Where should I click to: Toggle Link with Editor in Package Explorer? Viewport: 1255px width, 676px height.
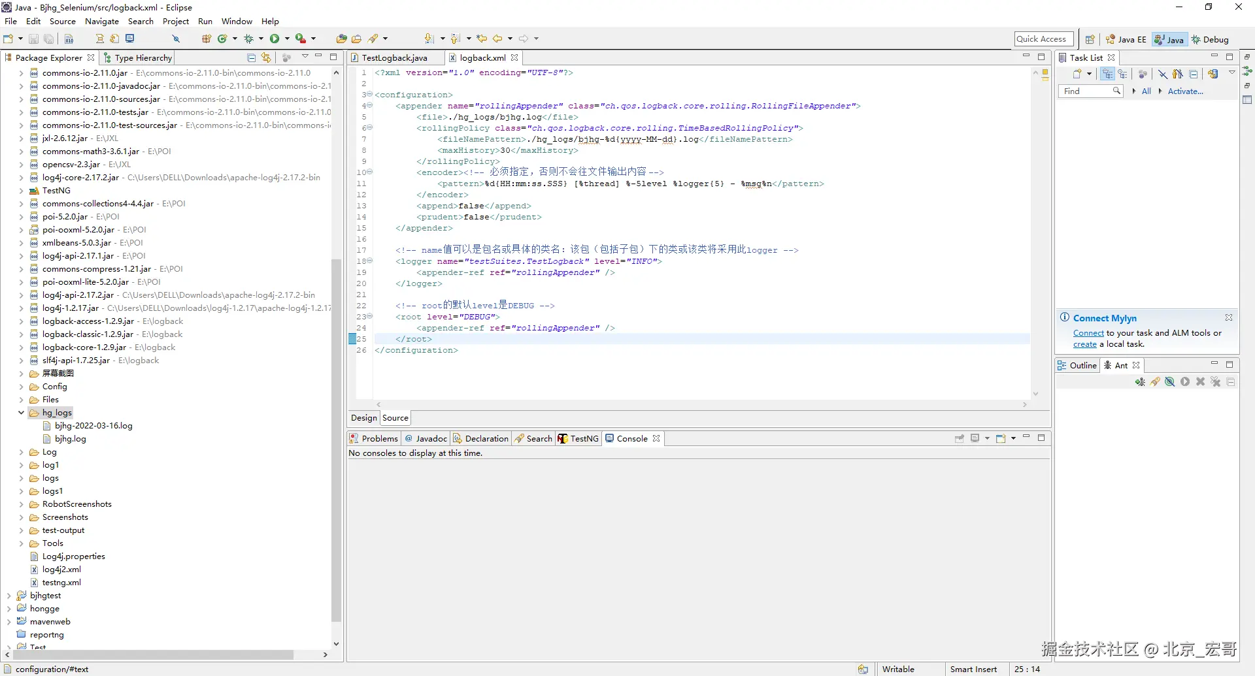click(x=266, y=58)
